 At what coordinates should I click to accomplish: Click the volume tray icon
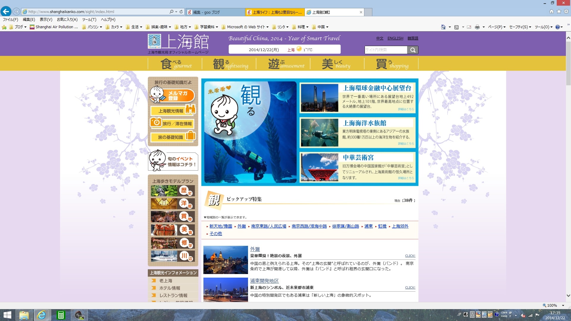523,315
